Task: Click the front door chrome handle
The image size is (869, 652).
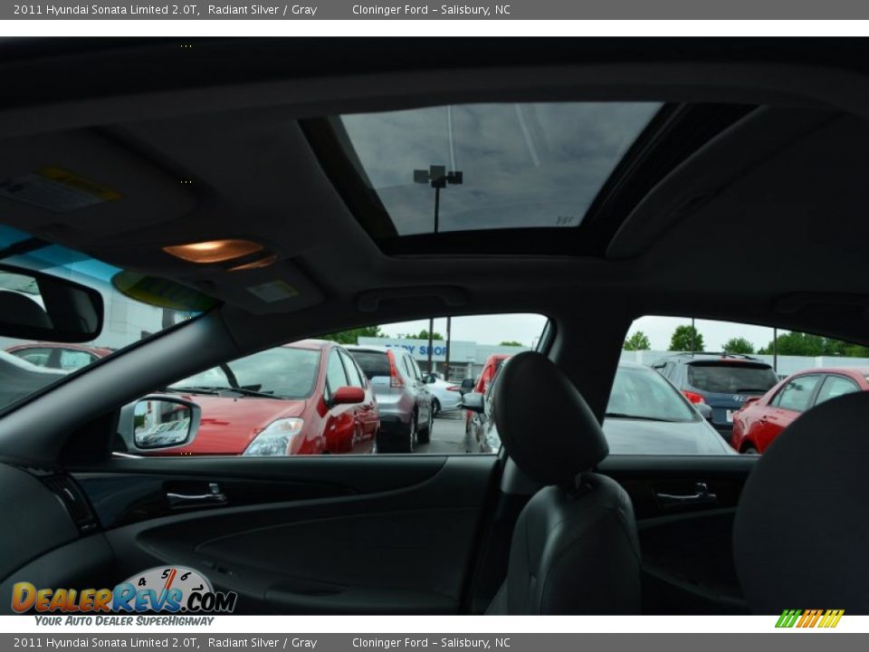Action: click(x=196, y=495)
